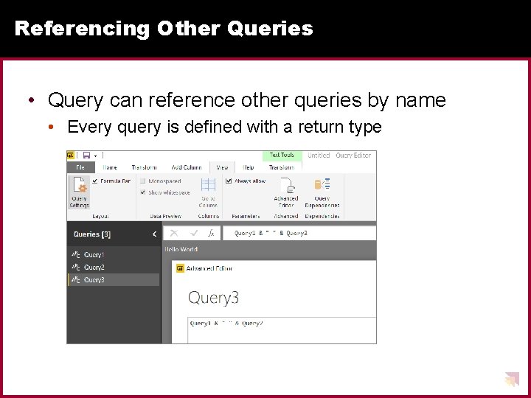Open Query Settings pane button
531x398 pixels.
pos(80,192)
